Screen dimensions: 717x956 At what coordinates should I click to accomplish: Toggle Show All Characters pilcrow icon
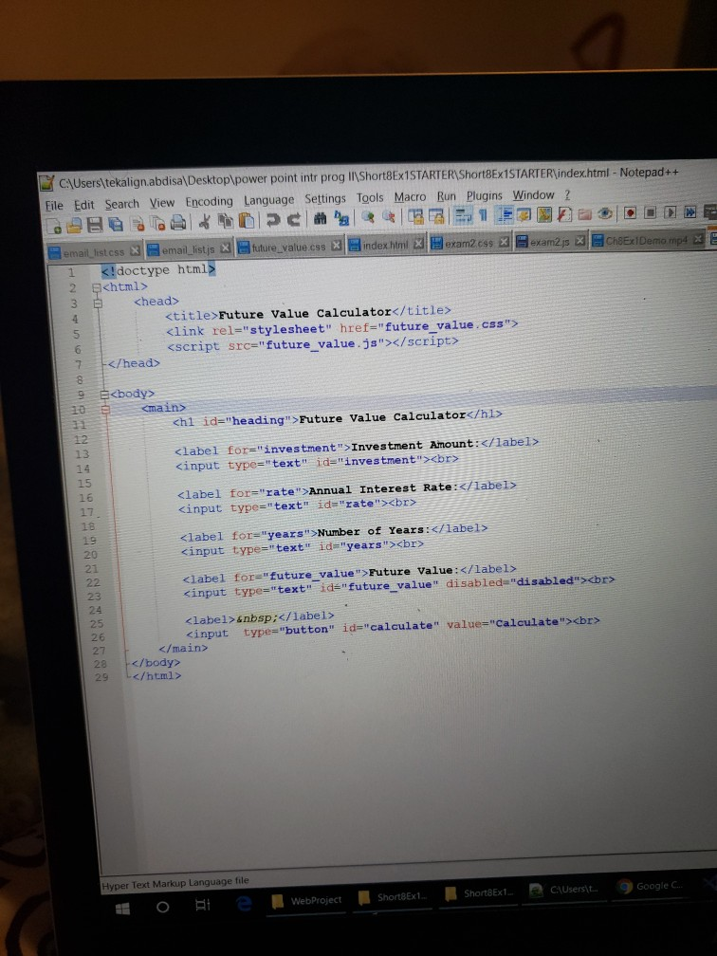[484, 214]
